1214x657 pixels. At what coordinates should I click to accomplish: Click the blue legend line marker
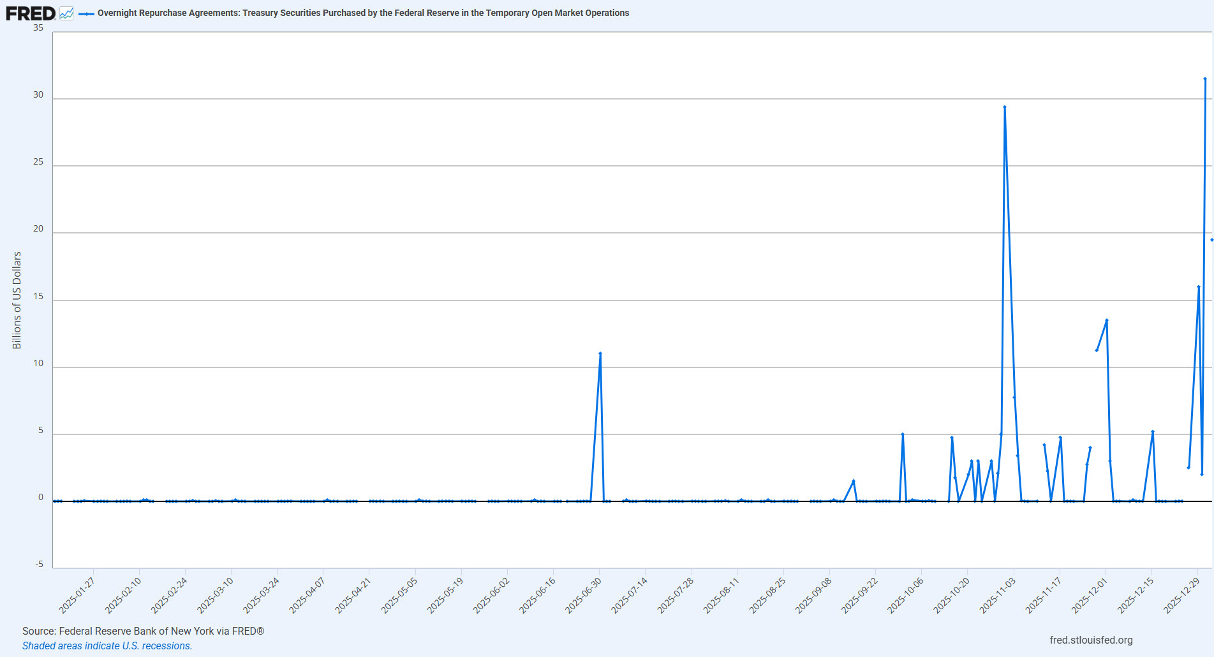86,13
